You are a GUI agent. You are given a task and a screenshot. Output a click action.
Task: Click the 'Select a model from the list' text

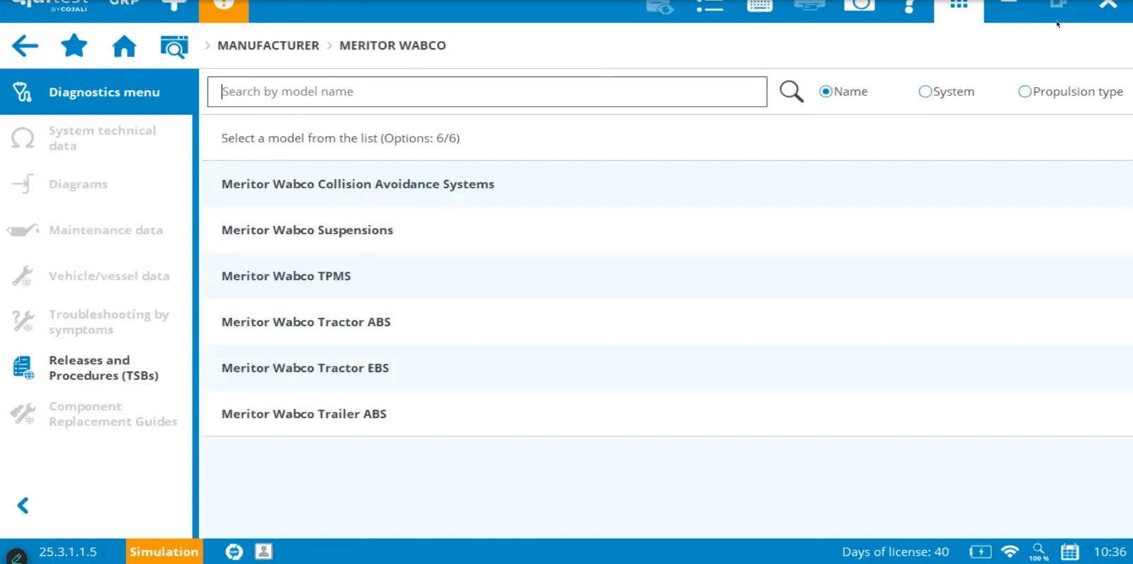[x=341, y=138]
